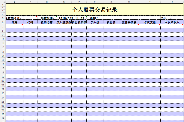
Task: Click the date cell showing 2018/3/2 11:52
Action: 71,18
